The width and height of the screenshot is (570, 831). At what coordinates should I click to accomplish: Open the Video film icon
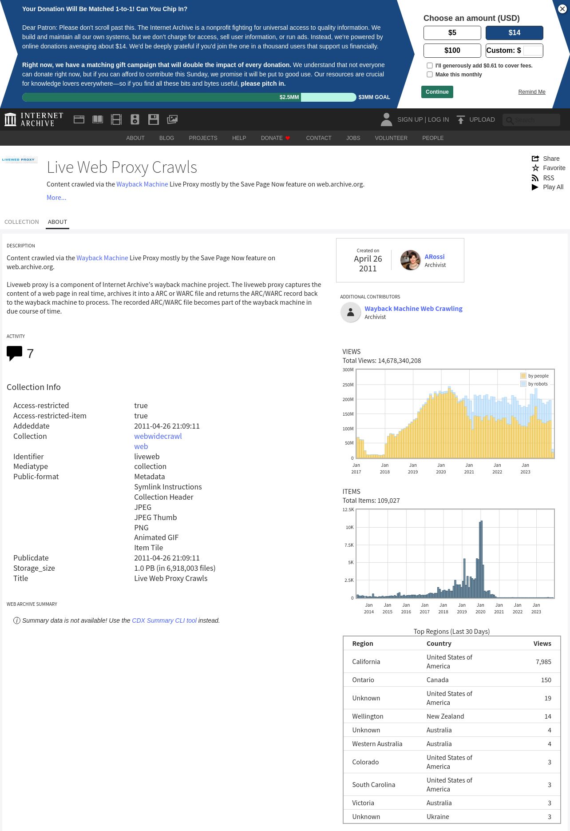coord(116,119)
